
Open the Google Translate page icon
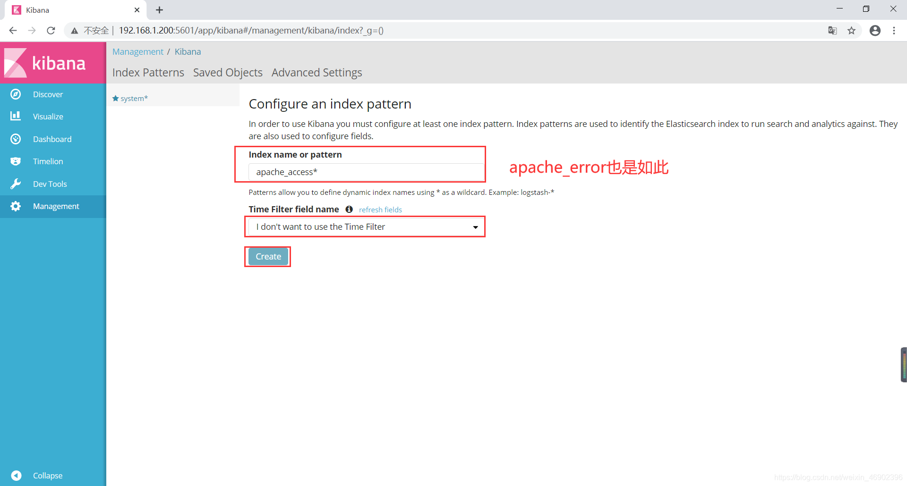pyautogui.click(x=832, y=31)
